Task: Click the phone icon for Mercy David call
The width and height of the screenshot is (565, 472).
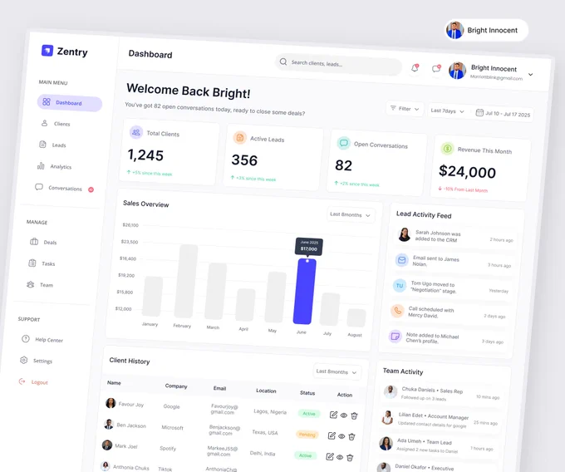Action: [x=397, y=310]
